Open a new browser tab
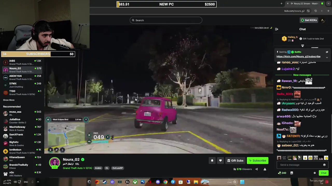Image resolution: width=332 pixels, height=186 pixels. 281,3
